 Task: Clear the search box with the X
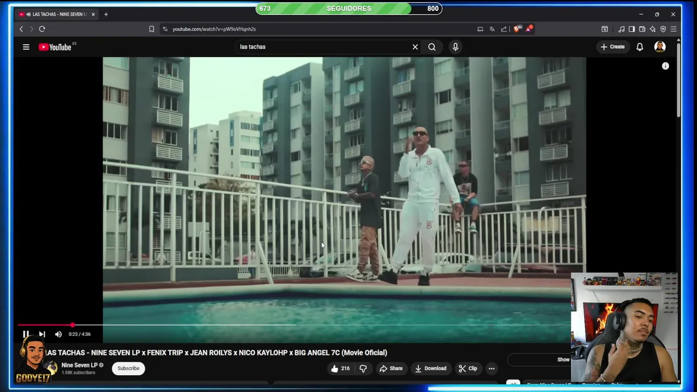click(x=415, y=47)
